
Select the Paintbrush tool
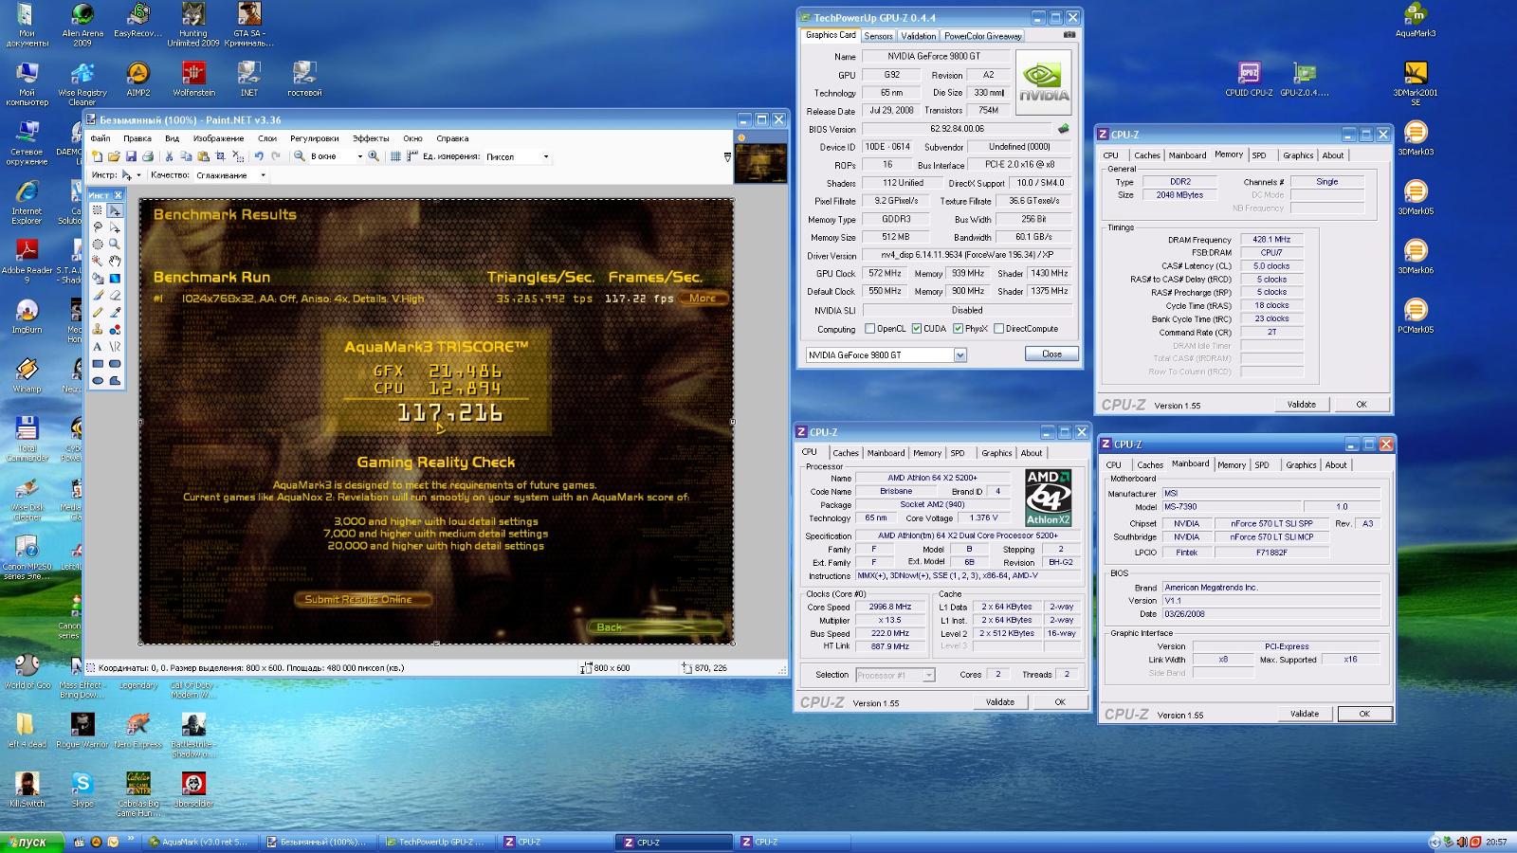coord(97,295)
